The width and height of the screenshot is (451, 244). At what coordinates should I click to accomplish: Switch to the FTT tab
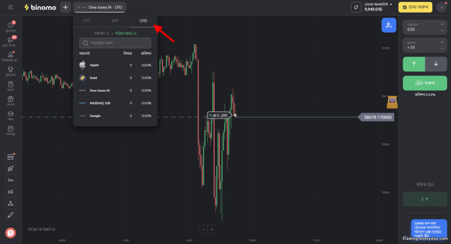pos(87,21)
